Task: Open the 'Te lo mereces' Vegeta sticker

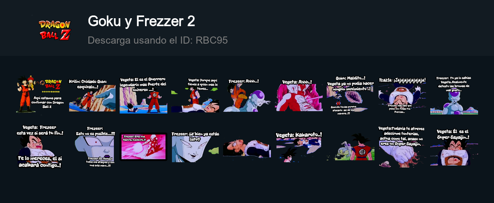Action: [x=40, y=147]
